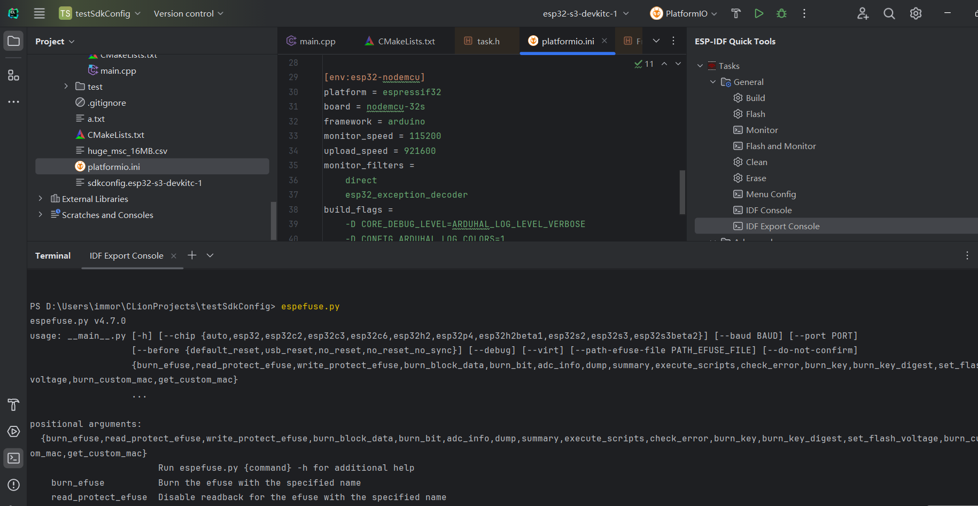The width and height of the screenshot is (978, 506).
Task: Open the Menu Config task
Action: click(x=765, y=194)
